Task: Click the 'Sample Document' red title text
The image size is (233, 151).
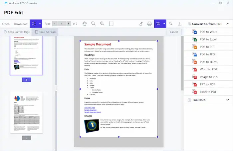Action: pos(98,44)
